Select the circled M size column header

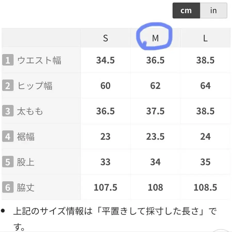[155, 38]
